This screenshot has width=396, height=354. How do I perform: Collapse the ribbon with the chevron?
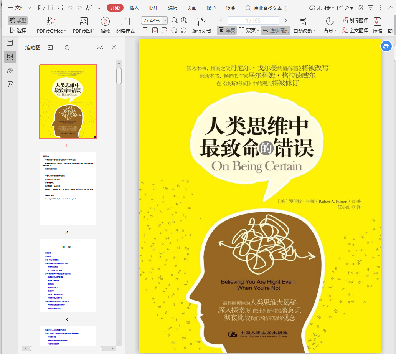point(391,8)
